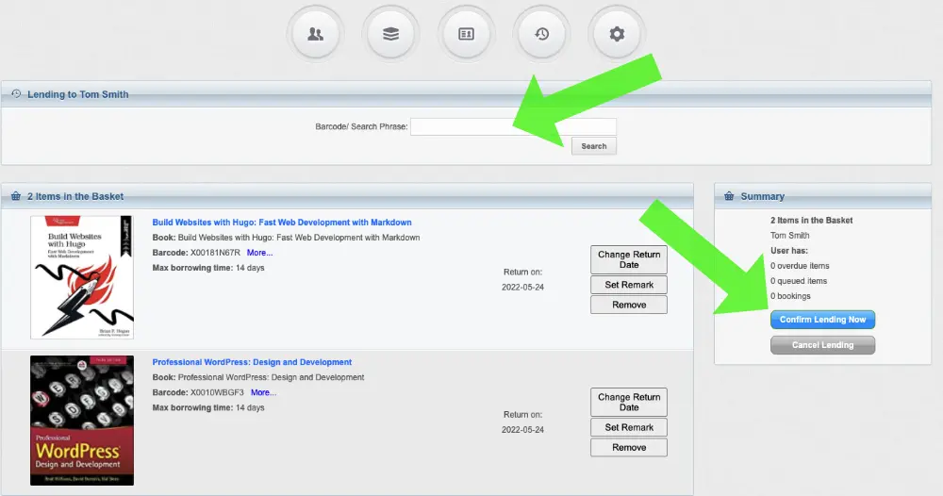Click the barcode X0010WBGF3 text

tap(217, 392)
